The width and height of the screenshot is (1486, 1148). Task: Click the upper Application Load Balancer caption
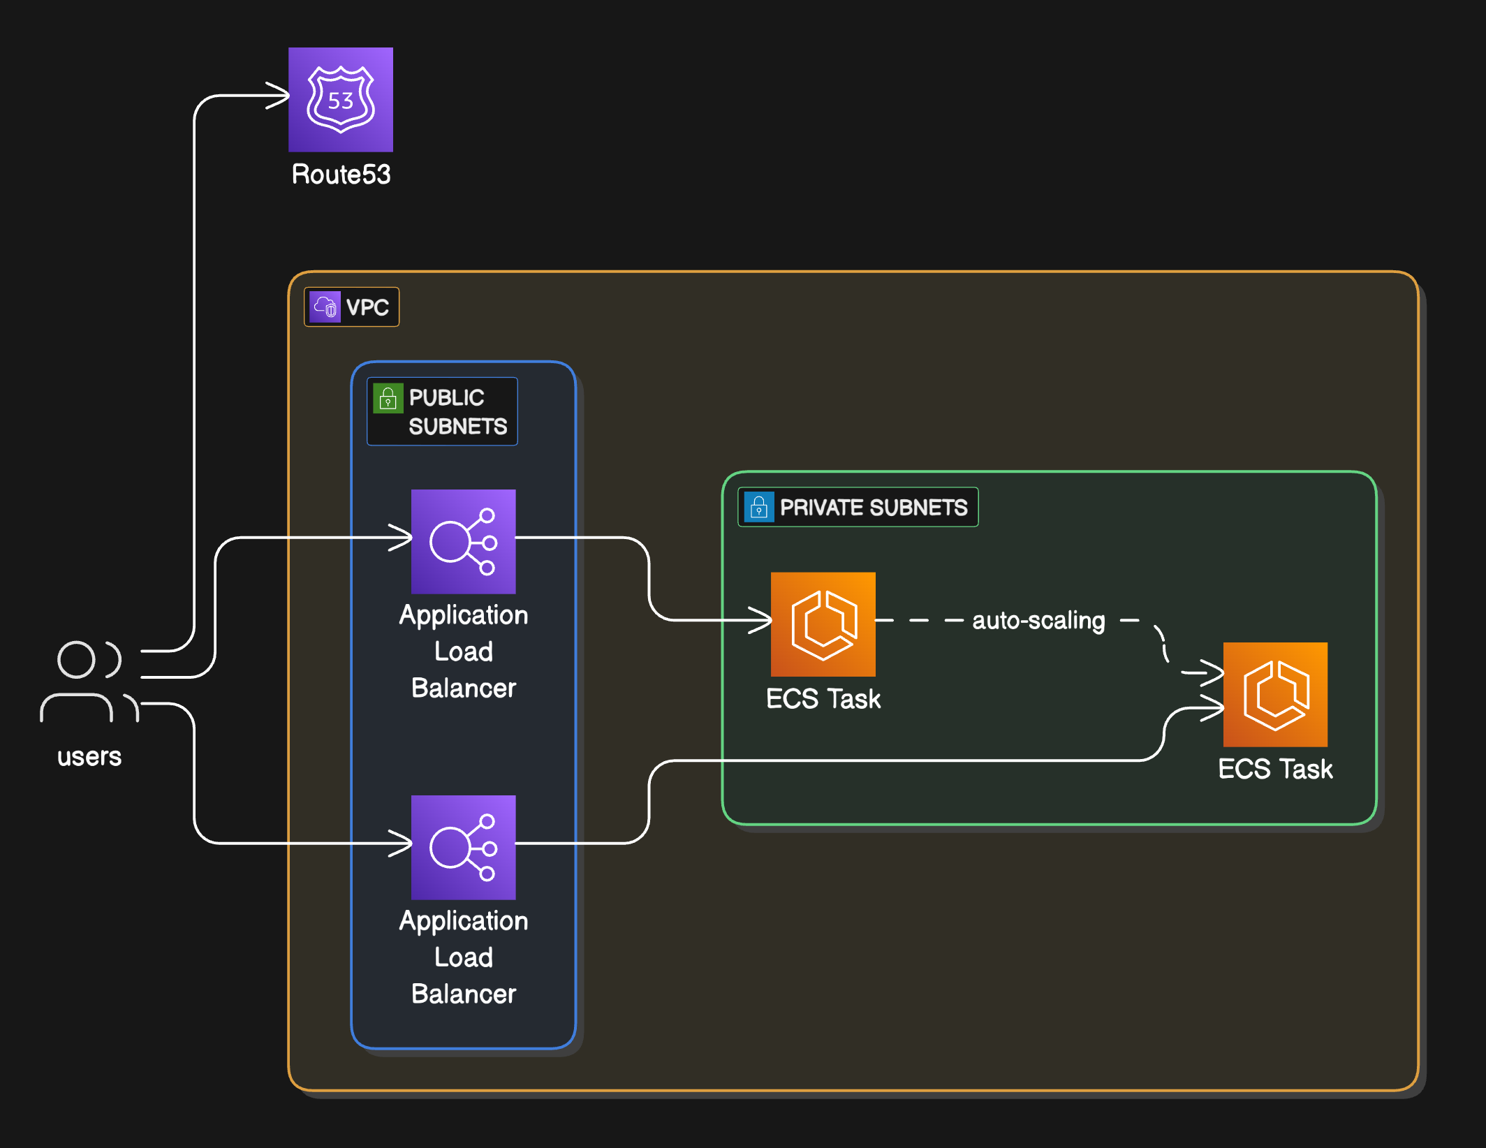coord(464,652)
